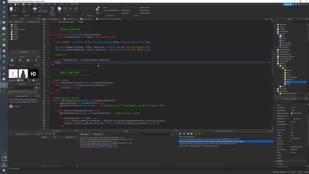This screenshot has height=174, width=309.
Task: Click the Toolbox filter sort icon
Action: click(x=38, y=65)
